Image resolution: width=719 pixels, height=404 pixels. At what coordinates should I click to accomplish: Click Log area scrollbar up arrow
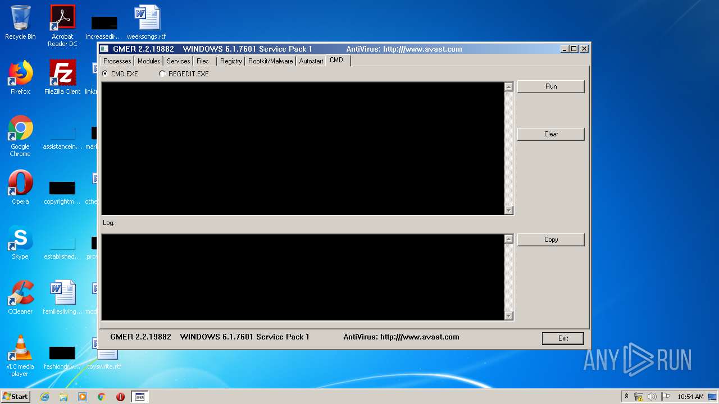(x=509, y=239)
